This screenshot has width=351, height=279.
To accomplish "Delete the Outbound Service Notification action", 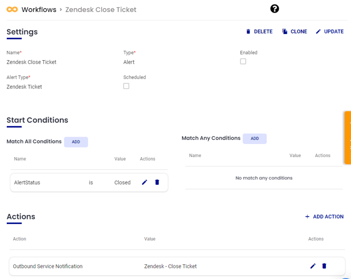I will 324,266.
